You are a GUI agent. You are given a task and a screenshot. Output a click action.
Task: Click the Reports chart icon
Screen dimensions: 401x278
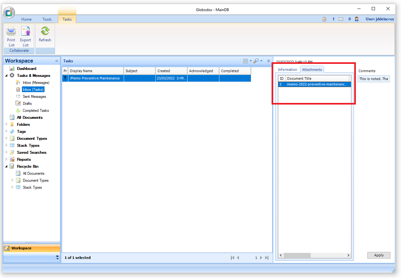[x=12, y=159]
